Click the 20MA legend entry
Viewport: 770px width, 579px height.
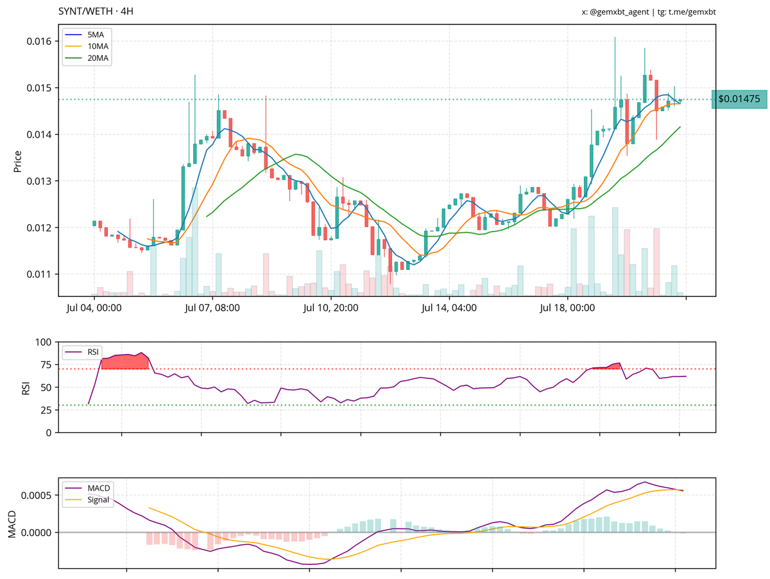click(x=88, y=58)
